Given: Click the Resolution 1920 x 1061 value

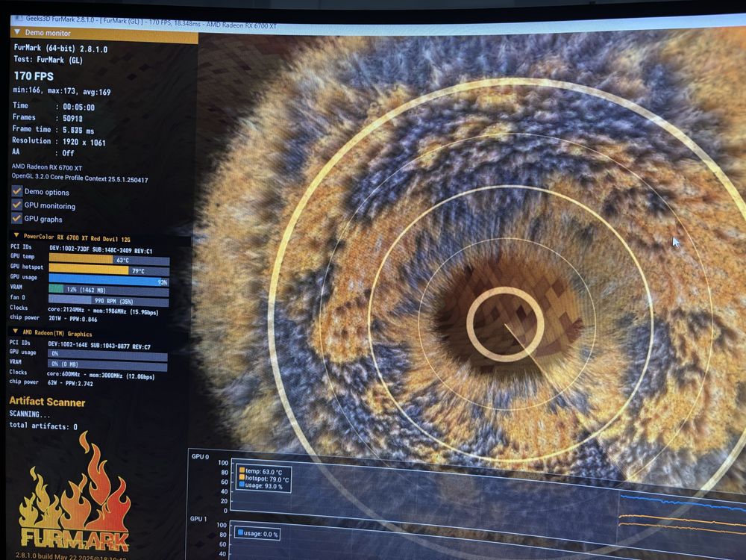Looking at the screenshot, I should pyautogui.click(x=84, y=142).
